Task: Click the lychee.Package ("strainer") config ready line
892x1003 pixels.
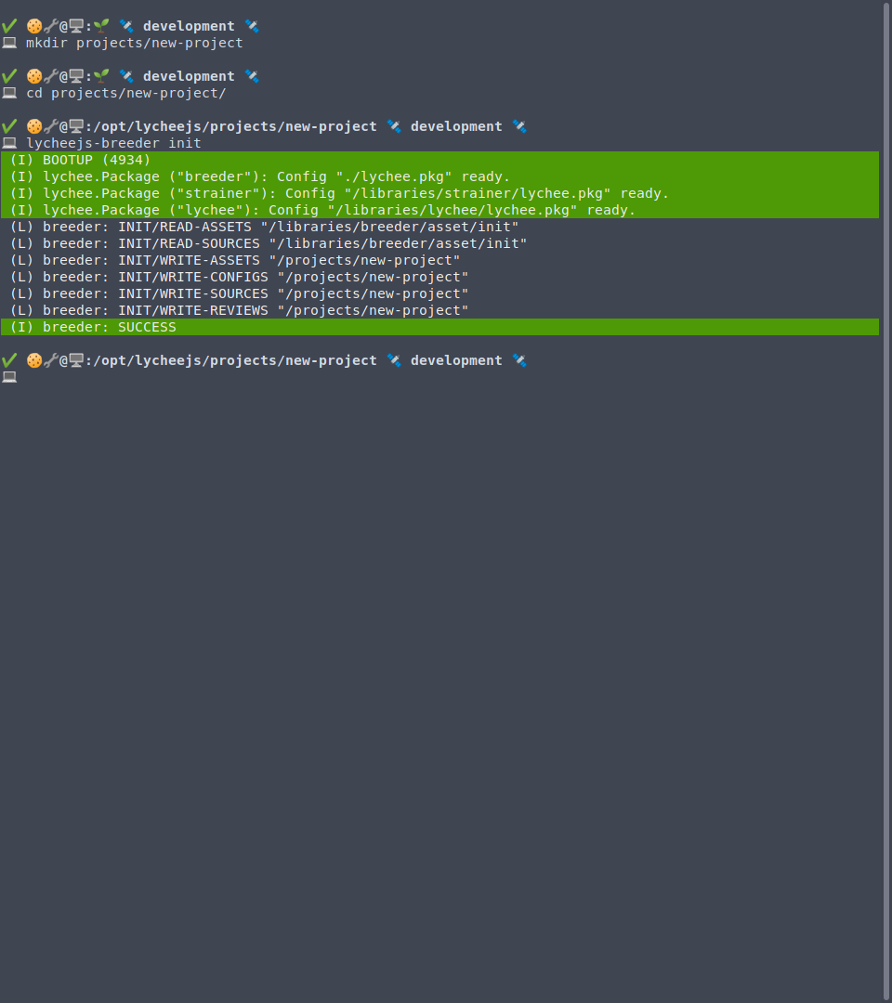Action: (x=439, y=193)
